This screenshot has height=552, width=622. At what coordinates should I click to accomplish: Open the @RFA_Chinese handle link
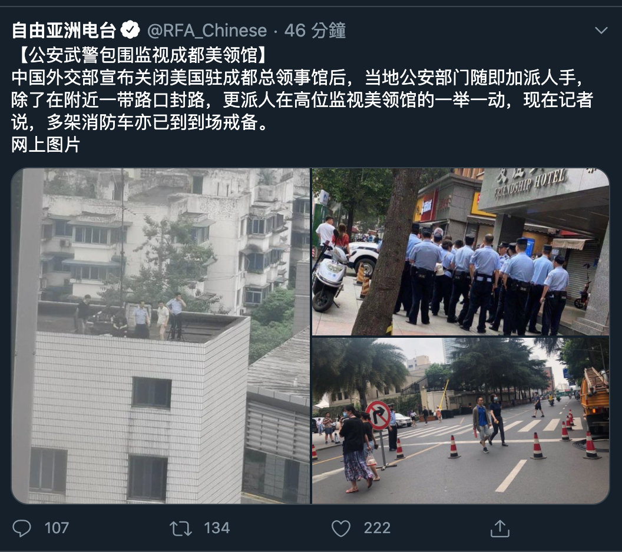207,31
